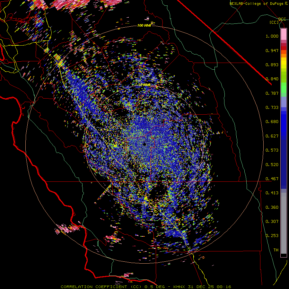Viewport: 289px width, 289px height.
Task: Click the 0.520 legend value
Action: 272,165
